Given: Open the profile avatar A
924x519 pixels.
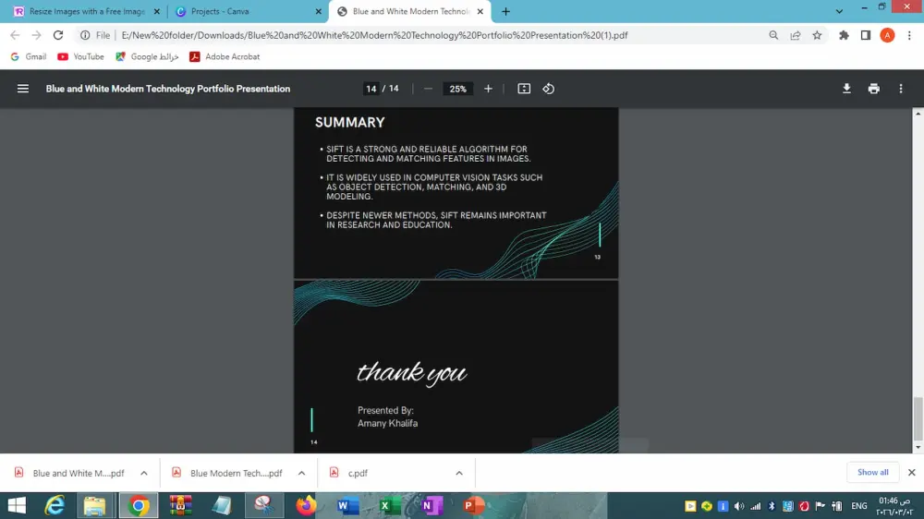Looking at the screenshot, I should (x=887, y=35).
